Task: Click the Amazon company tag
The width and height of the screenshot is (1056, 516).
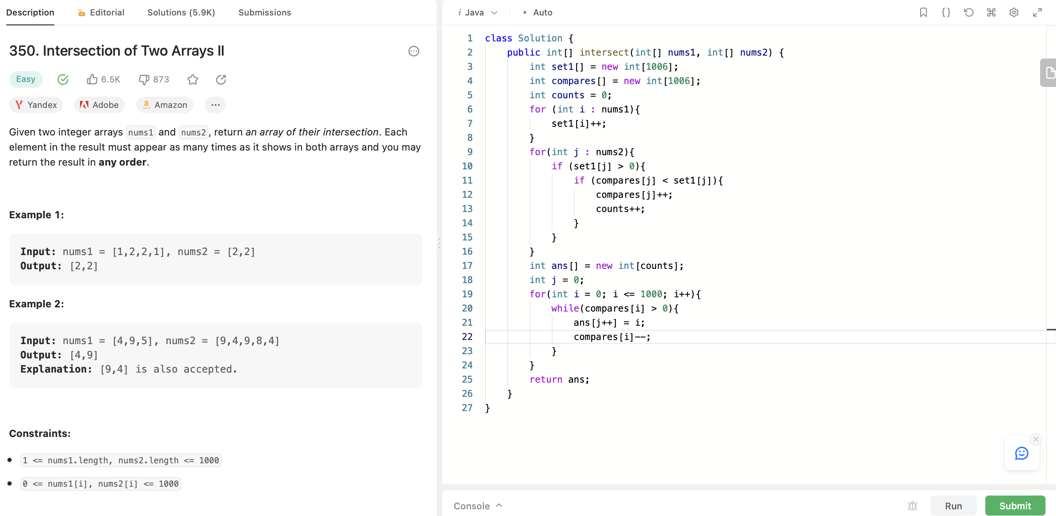Action: [x=165, y=105]
